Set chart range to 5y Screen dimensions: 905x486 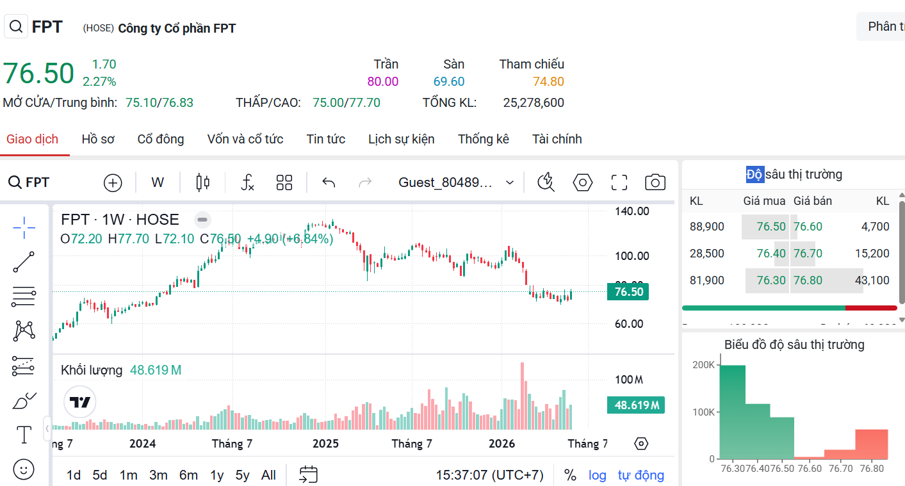point(242,475)
